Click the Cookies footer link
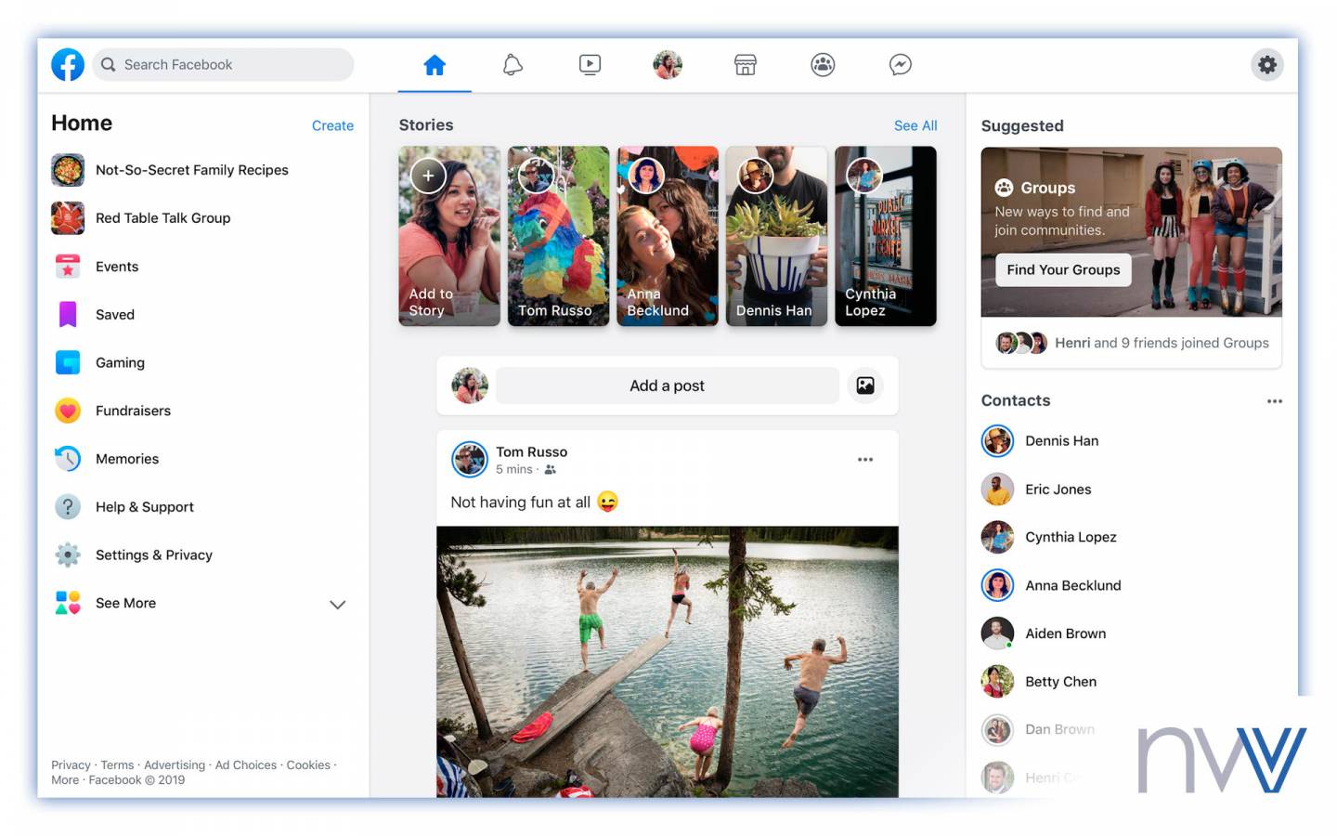Screen dimensions: 1337x836 308,765
